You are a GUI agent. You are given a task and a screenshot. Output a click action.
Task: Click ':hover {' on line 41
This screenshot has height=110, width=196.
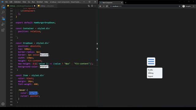point(23,90)
